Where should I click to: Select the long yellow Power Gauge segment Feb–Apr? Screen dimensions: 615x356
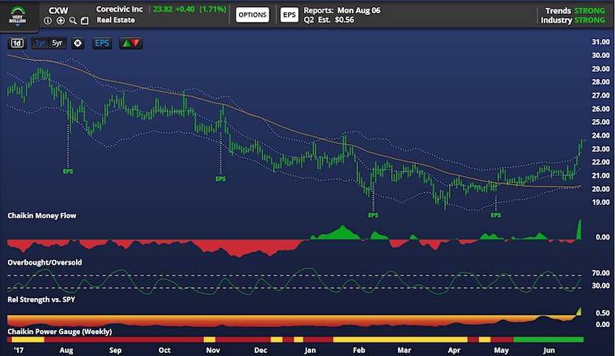[x=400, y=340]
